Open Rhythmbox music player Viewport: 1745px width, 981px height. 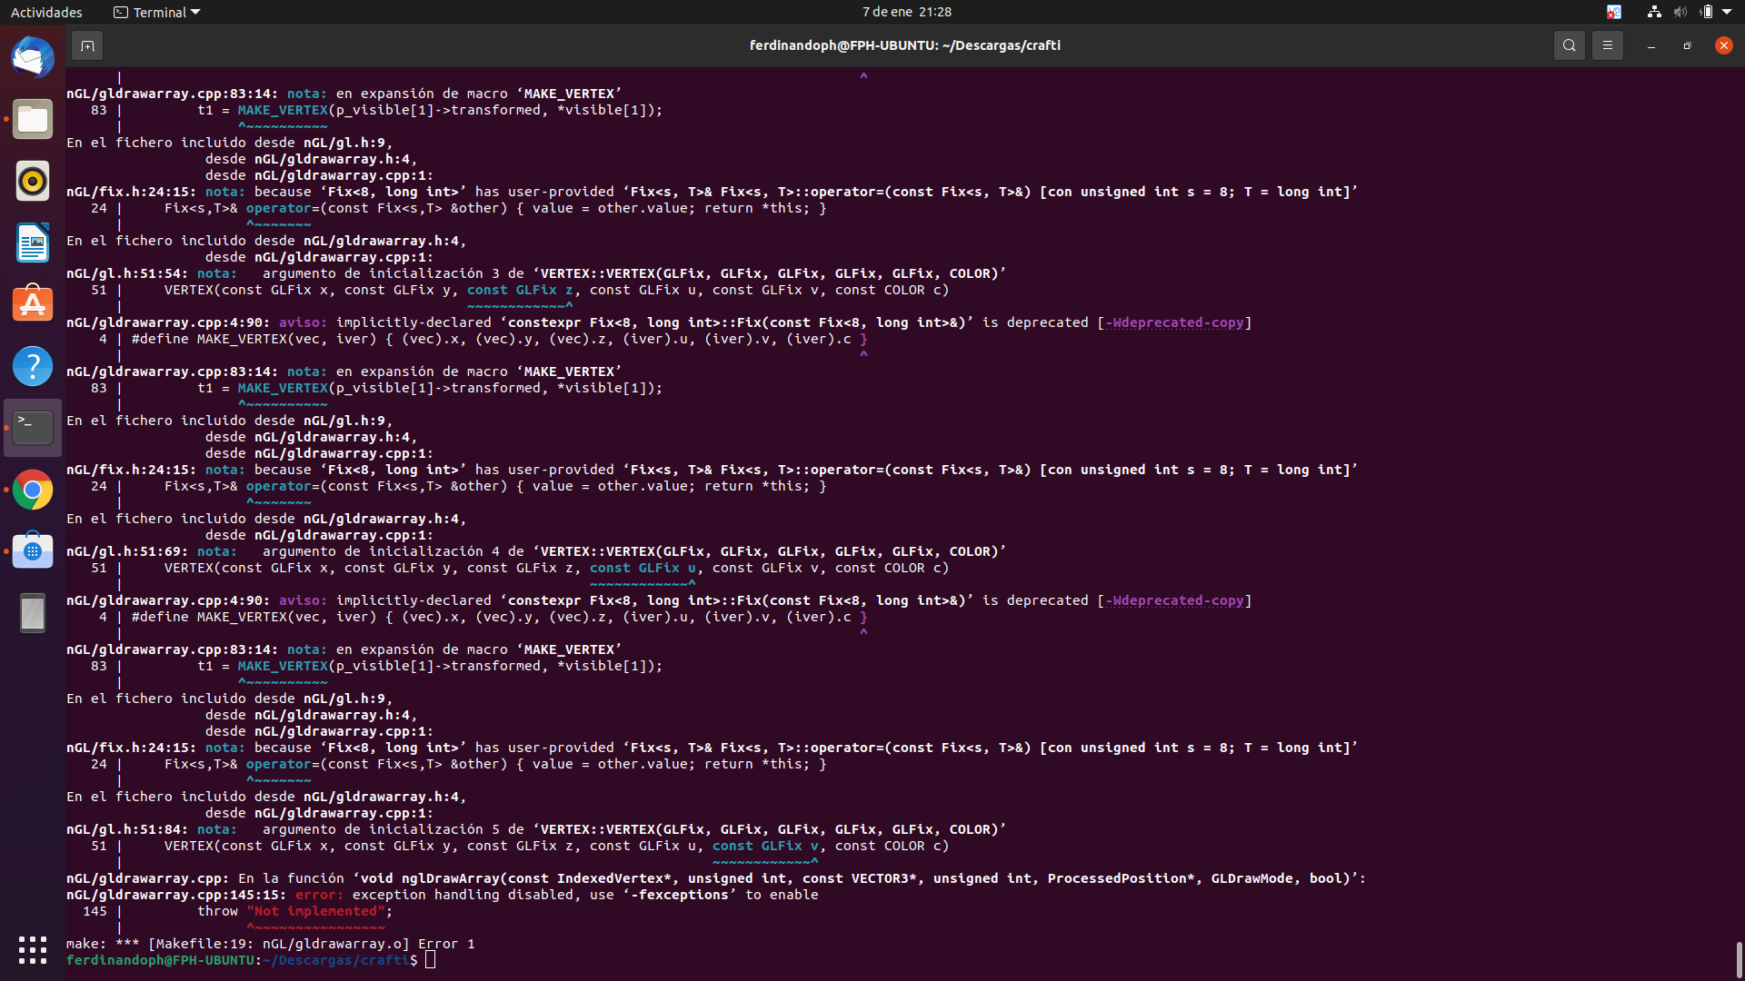click(32, 181)
